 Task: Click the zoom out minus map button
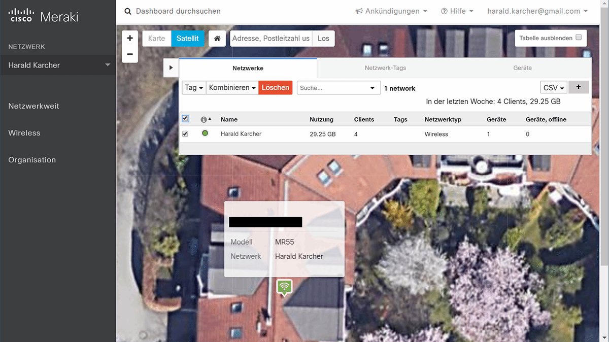tap(130, 54)
